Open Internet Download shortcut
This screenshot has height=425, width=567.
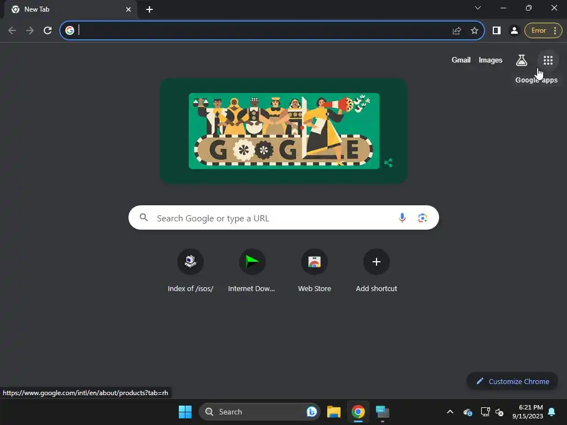tap(252, 270)
